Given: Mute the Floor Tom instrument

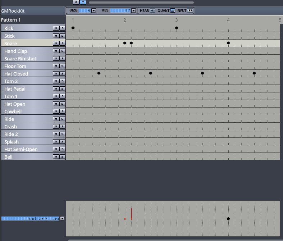Looking at the screenshot, I should 56,66.
